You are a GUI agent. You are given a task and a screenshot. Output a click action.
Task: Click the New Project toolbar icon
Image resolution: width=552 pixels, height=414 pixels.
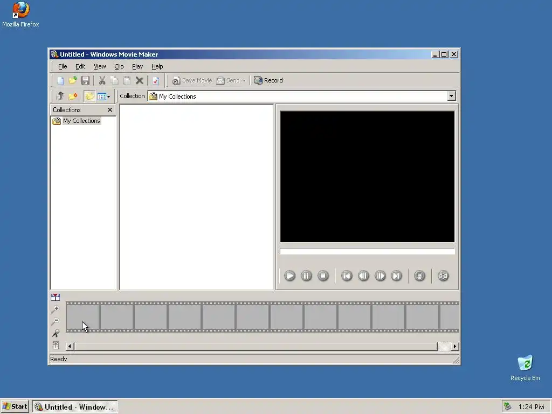point(60,81)
